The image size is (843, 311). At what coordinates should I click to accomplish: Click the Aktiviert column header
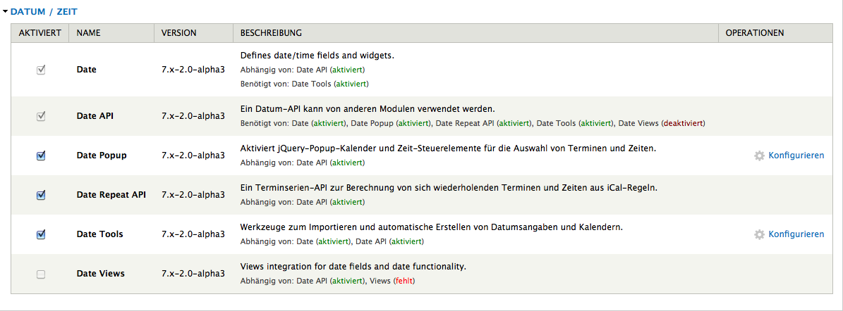click(40, 33)
